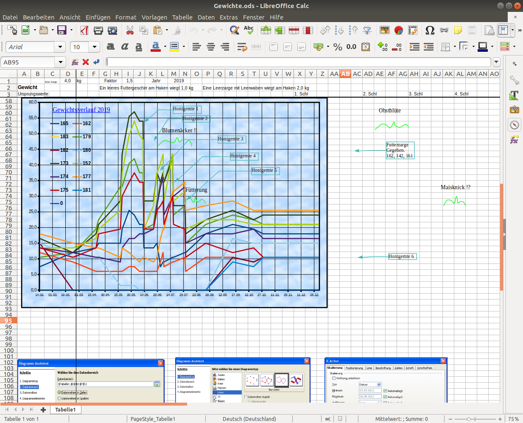Click the Save document icon
The height and width of the screenshot is (423, 523).
[x=62, y=30]
